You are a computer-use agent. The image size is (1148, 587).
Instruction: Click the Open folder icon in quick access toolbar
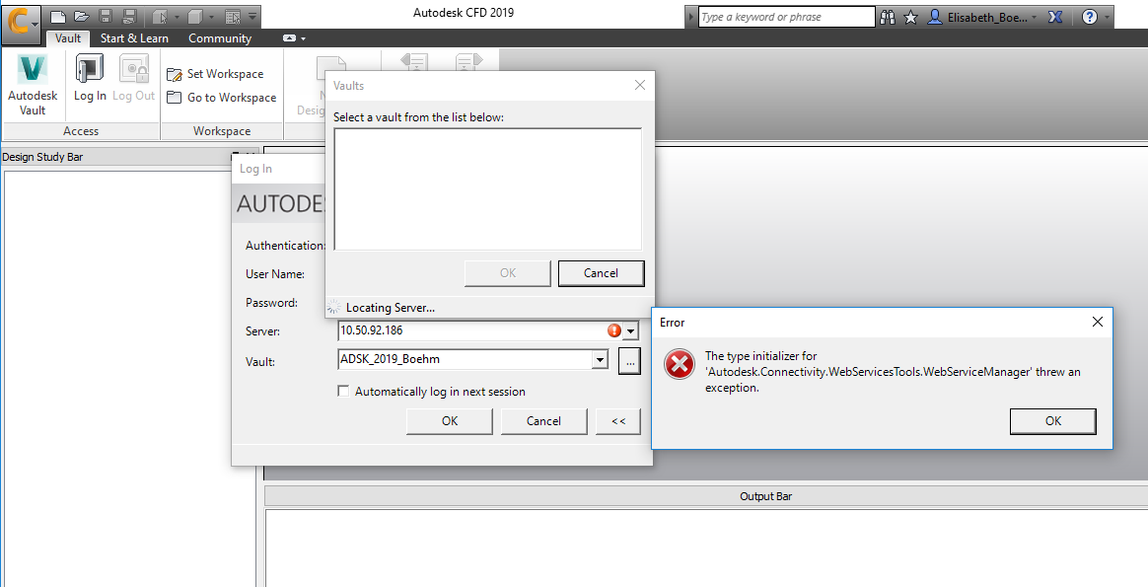(81, 16)
